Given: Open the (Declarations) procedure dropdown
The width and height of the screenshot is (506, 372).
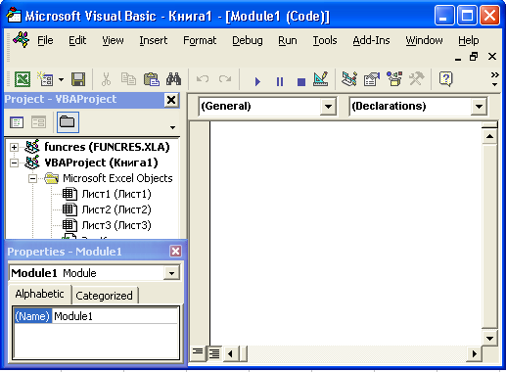Looking at the screenshot, I should tap(479, 107).
